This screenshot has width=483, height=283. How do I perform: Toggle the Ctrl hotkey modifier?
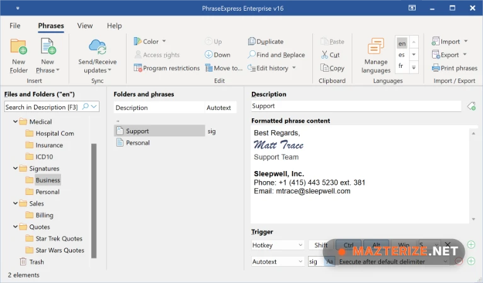click(x=348, y=245)
